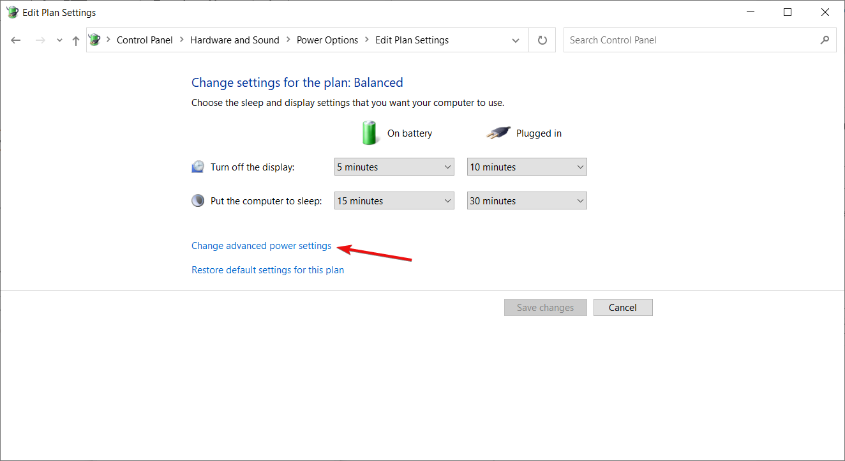The image size is (845, 461).
Task: Refresh the Control Panel page
Action: (x=542, y=40)
